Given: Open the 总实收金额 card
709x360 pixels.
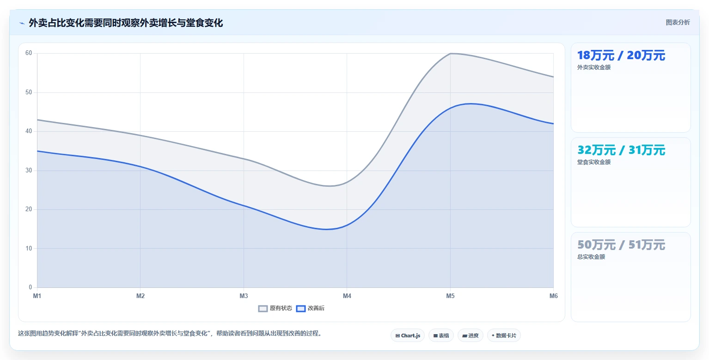Looking at the screenshot, I should click(x=631, y=277).
